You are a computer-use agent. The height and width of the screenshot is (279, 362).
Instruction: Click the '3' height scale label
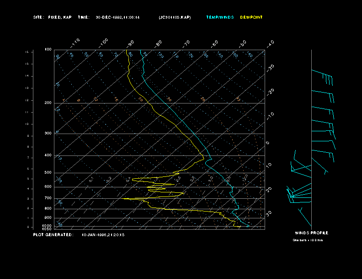click(x=28, y=199)
